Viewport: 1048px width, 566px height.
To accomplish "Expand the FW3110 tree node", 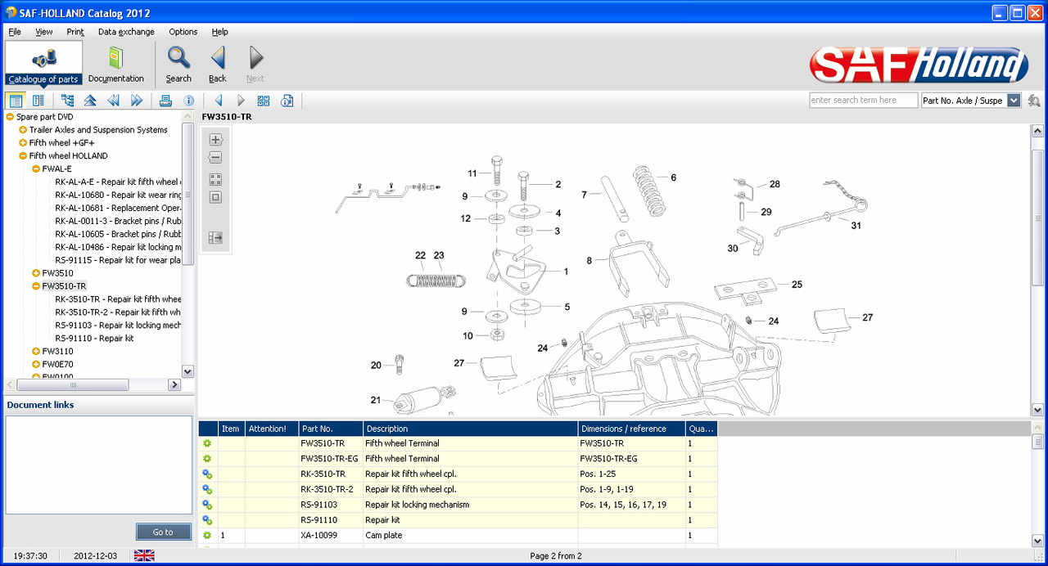I will (36, 352).
